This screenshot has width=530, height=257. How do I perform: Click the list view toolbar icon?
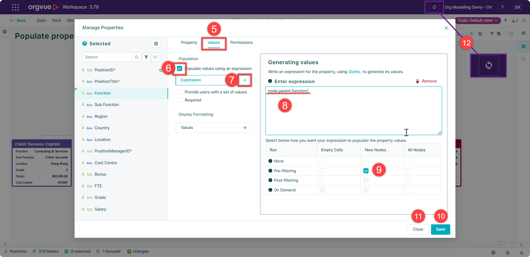click(472, 34)
